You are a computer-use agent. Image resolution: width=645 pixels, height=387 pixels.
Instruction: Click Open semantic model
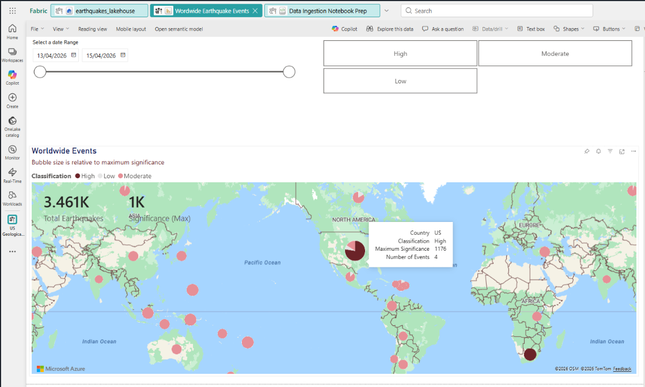click(x=179, y=29)
